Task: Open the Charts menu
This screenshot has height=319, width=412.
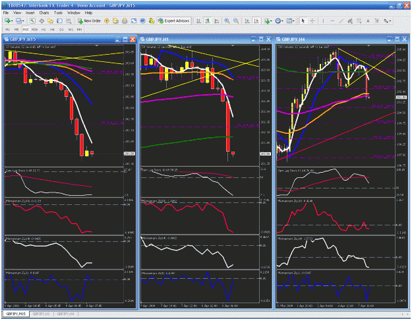Action: click(x=44, y=13)
